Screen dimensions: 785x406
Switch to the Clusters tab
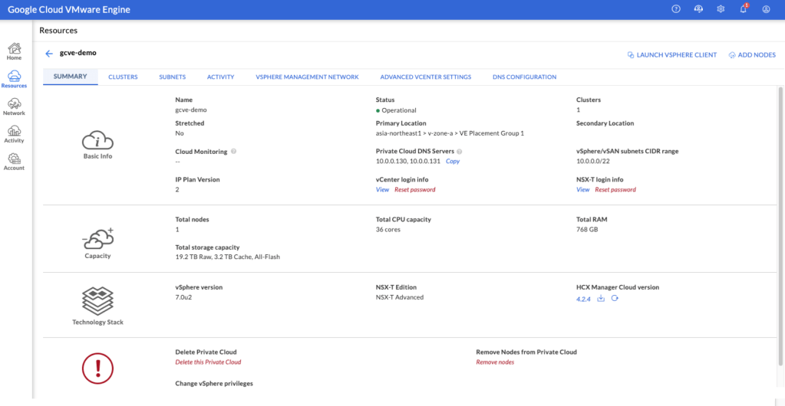coord(123,77)
